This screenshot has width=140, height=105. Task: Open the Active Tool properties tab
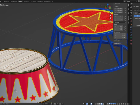pos(131,7)
